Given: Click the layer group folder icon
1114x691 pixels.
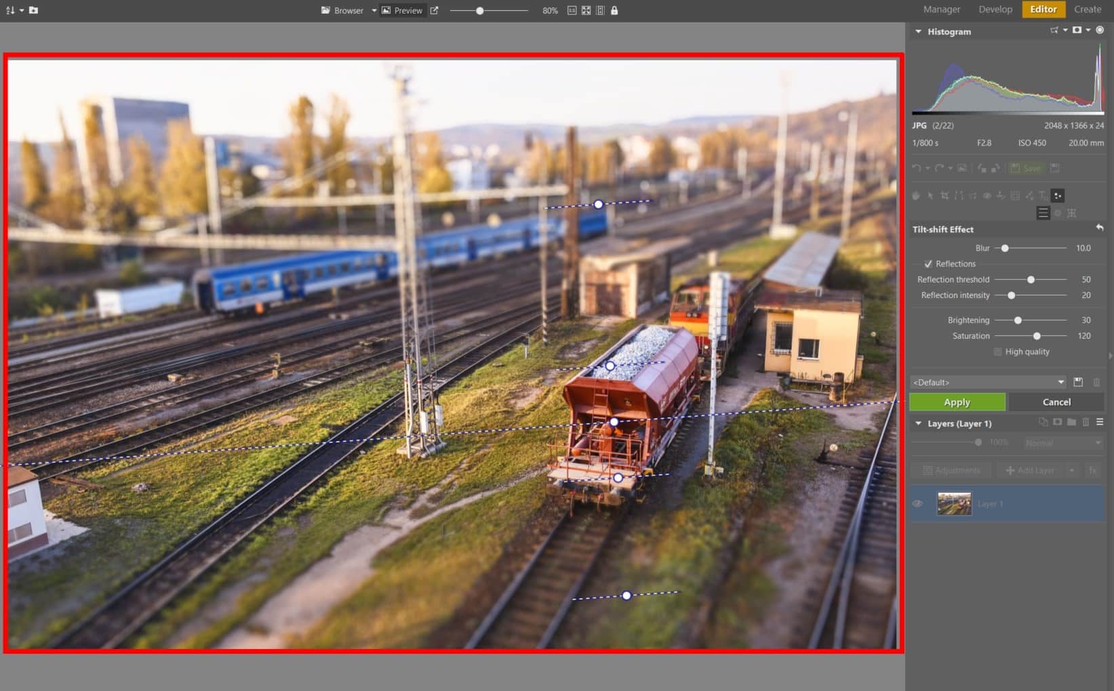Looking at the screenshot, I should 1071,422.
